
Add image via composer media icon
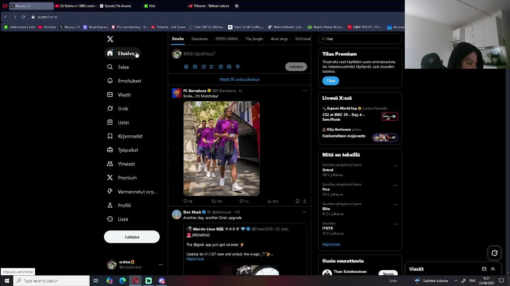186,67
